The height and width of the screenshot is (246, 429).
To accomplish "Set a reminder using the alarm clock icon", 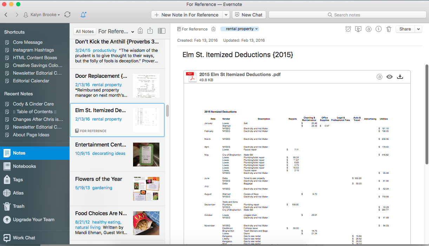I will point(348,29).
